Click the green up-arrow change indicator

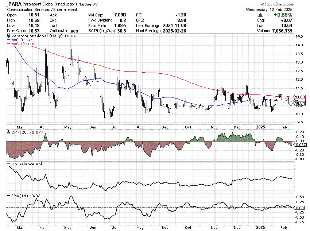coord(260,15)
